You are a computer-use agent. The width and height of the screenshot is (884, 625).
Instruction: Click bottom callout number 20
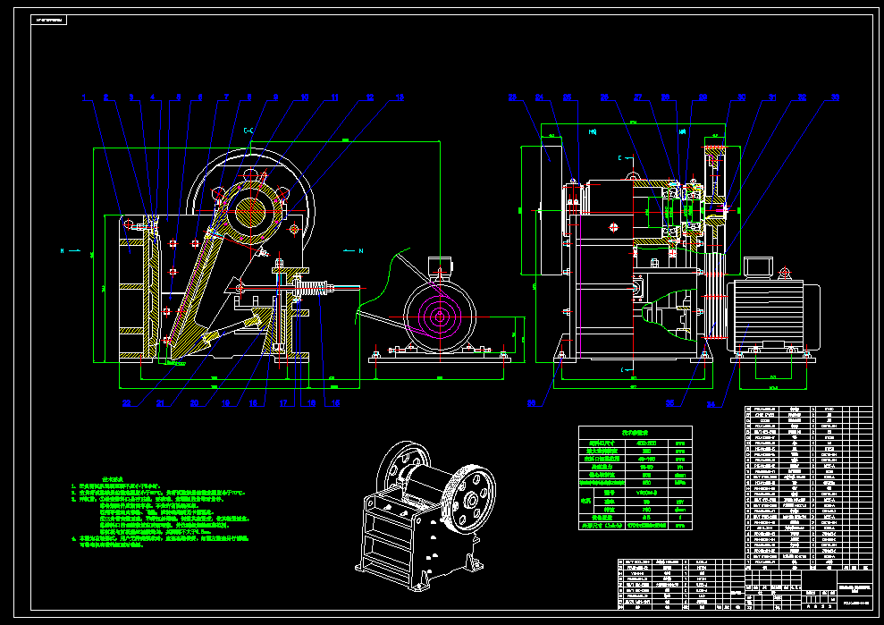pos(194,403)
